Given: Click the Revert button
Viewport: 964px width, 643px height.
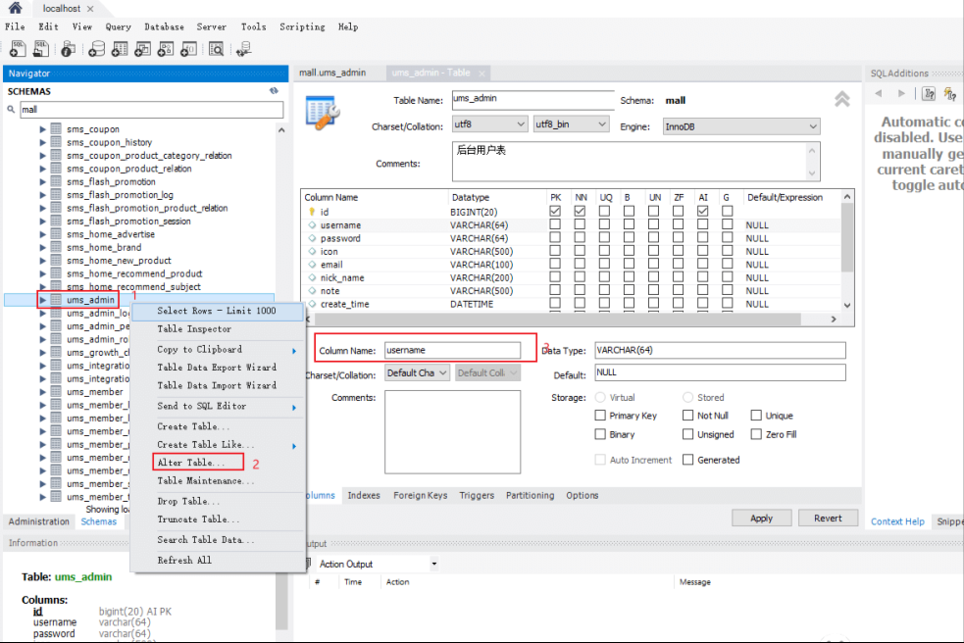Looking at the screenshot, I should click(828, 519).
